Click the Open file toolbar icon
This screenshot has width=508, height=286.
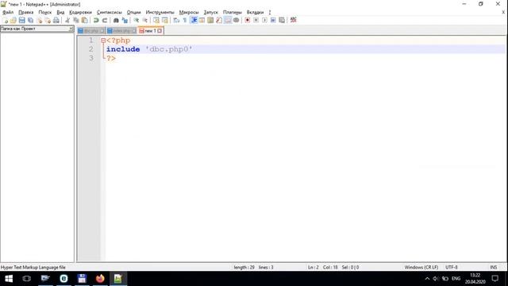coord(13,20)
